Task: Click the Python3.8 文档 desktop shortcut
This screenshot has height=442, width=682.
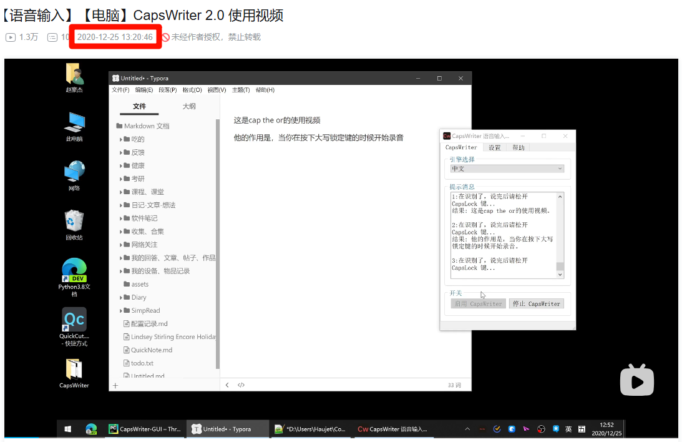Action: click(74, 270)
